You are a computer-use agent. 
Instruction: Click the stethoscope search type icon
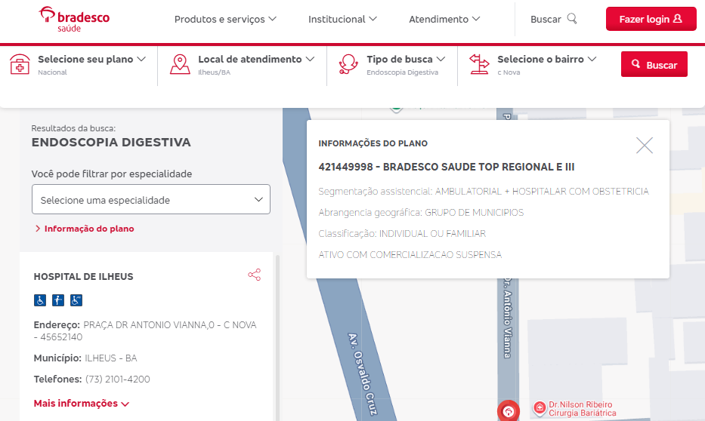coord(348,65)
